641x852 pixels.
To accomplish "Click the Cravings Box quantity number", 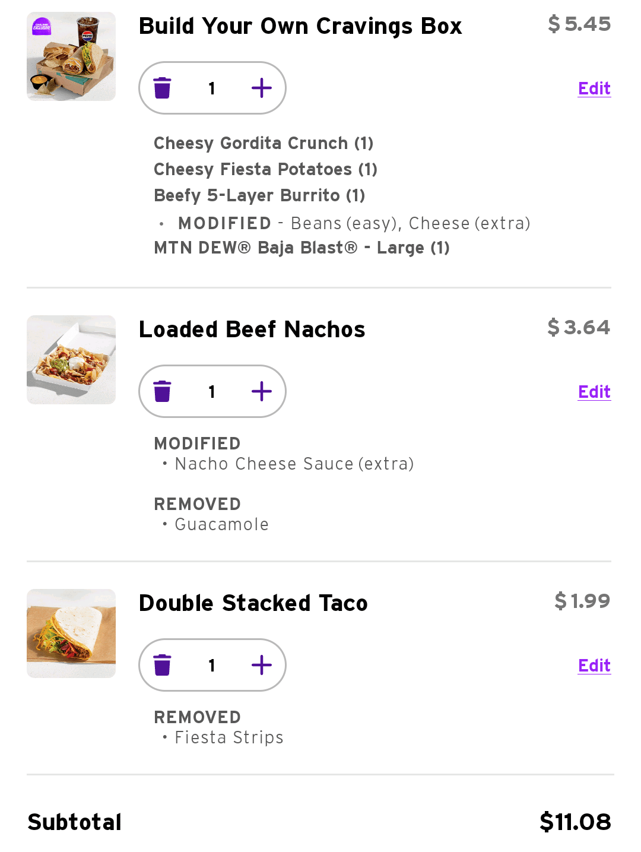I will (212, 88).
